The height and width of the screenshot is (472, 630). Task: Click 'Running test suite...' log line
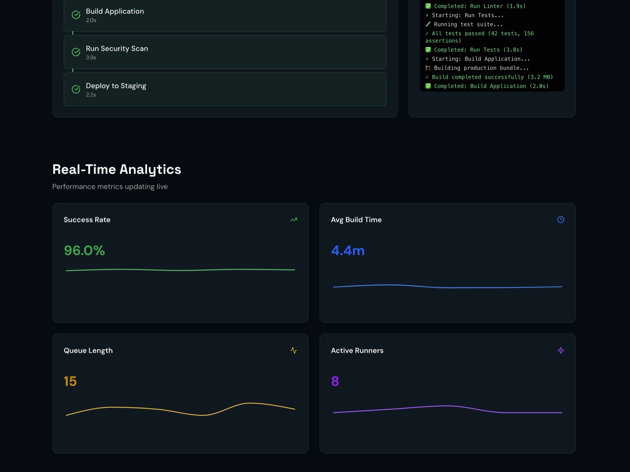pos(464,24)
